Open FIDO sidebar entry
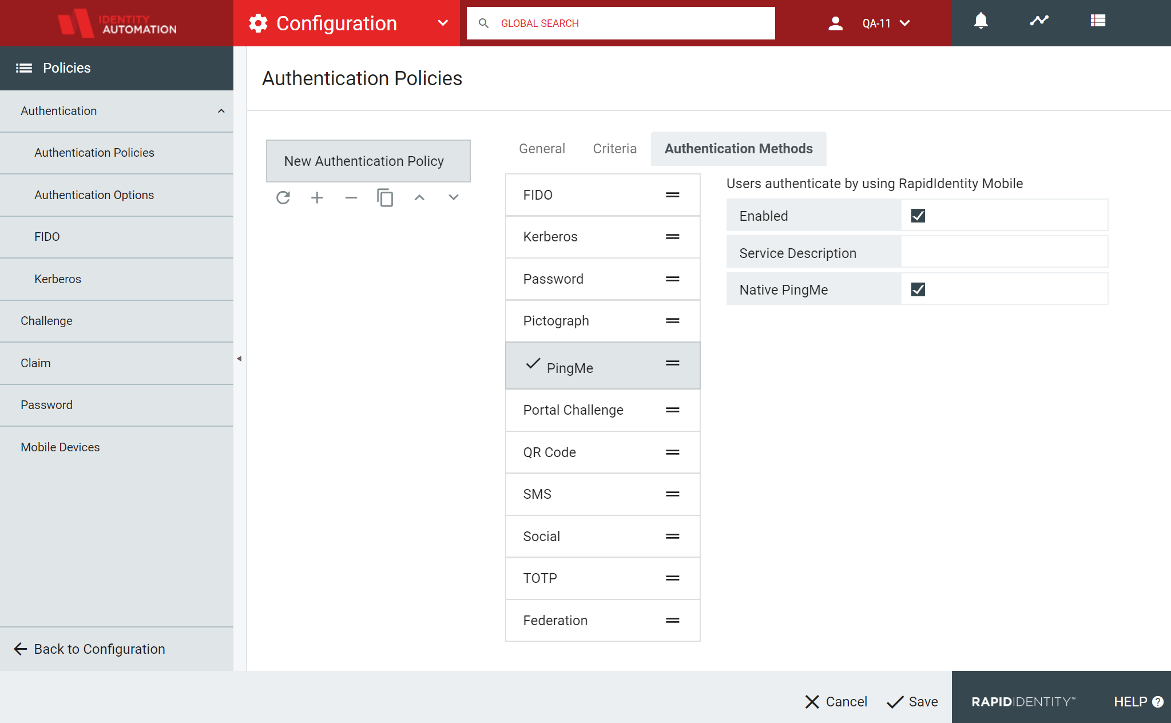Image resolution: width=1171 pixels, height=723 pixels. (x=117, y=237)
